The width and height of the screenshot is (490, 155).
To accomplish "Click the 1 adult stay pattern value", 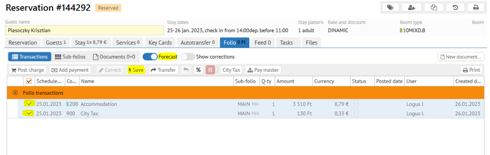I will (x=306, y=30).
